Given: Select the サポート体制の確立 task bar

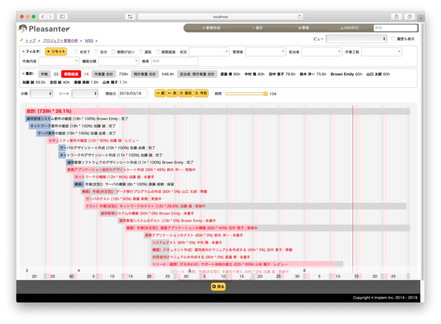Looking at the screenshot, I should pos(247,264).
